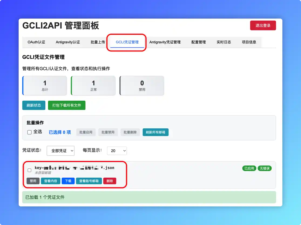This screenshot has height=225, width=301.
Task: Go to the 批量上传 tab
Action: point(98,42)
